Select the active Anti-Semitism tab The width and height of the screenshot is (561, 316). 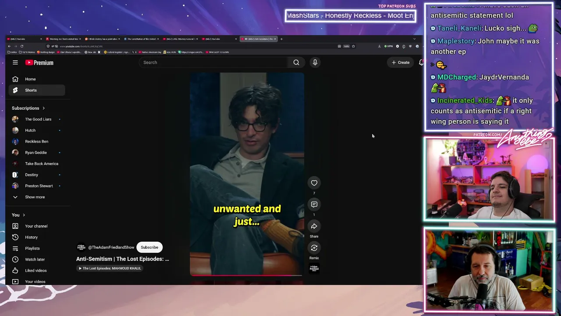tap(259, 39)
